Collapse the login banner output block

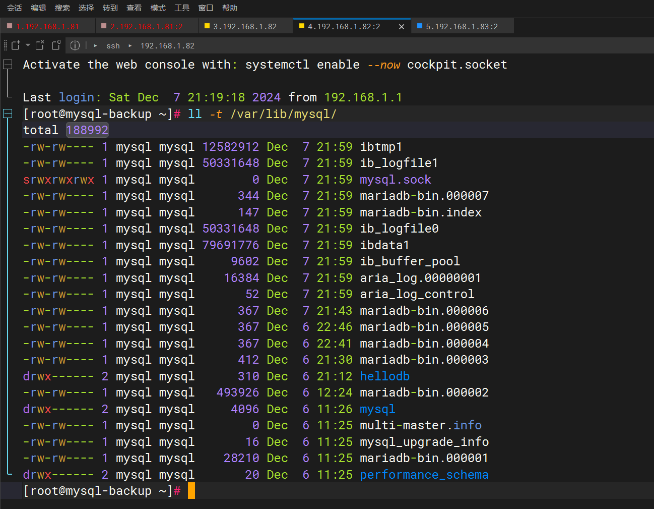8,65
